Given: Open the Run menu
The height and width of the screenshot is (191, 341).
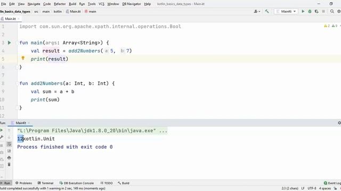Looking at the screenshot, I should click(x=82, y=4).
